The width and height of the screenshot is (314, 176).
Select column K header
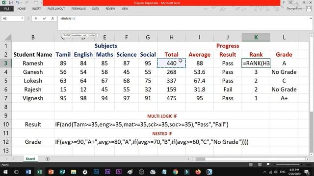click(256, 37)
